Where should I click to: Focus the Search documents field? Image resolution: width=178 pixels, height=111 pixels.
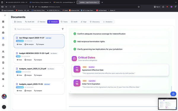(37, 29)
